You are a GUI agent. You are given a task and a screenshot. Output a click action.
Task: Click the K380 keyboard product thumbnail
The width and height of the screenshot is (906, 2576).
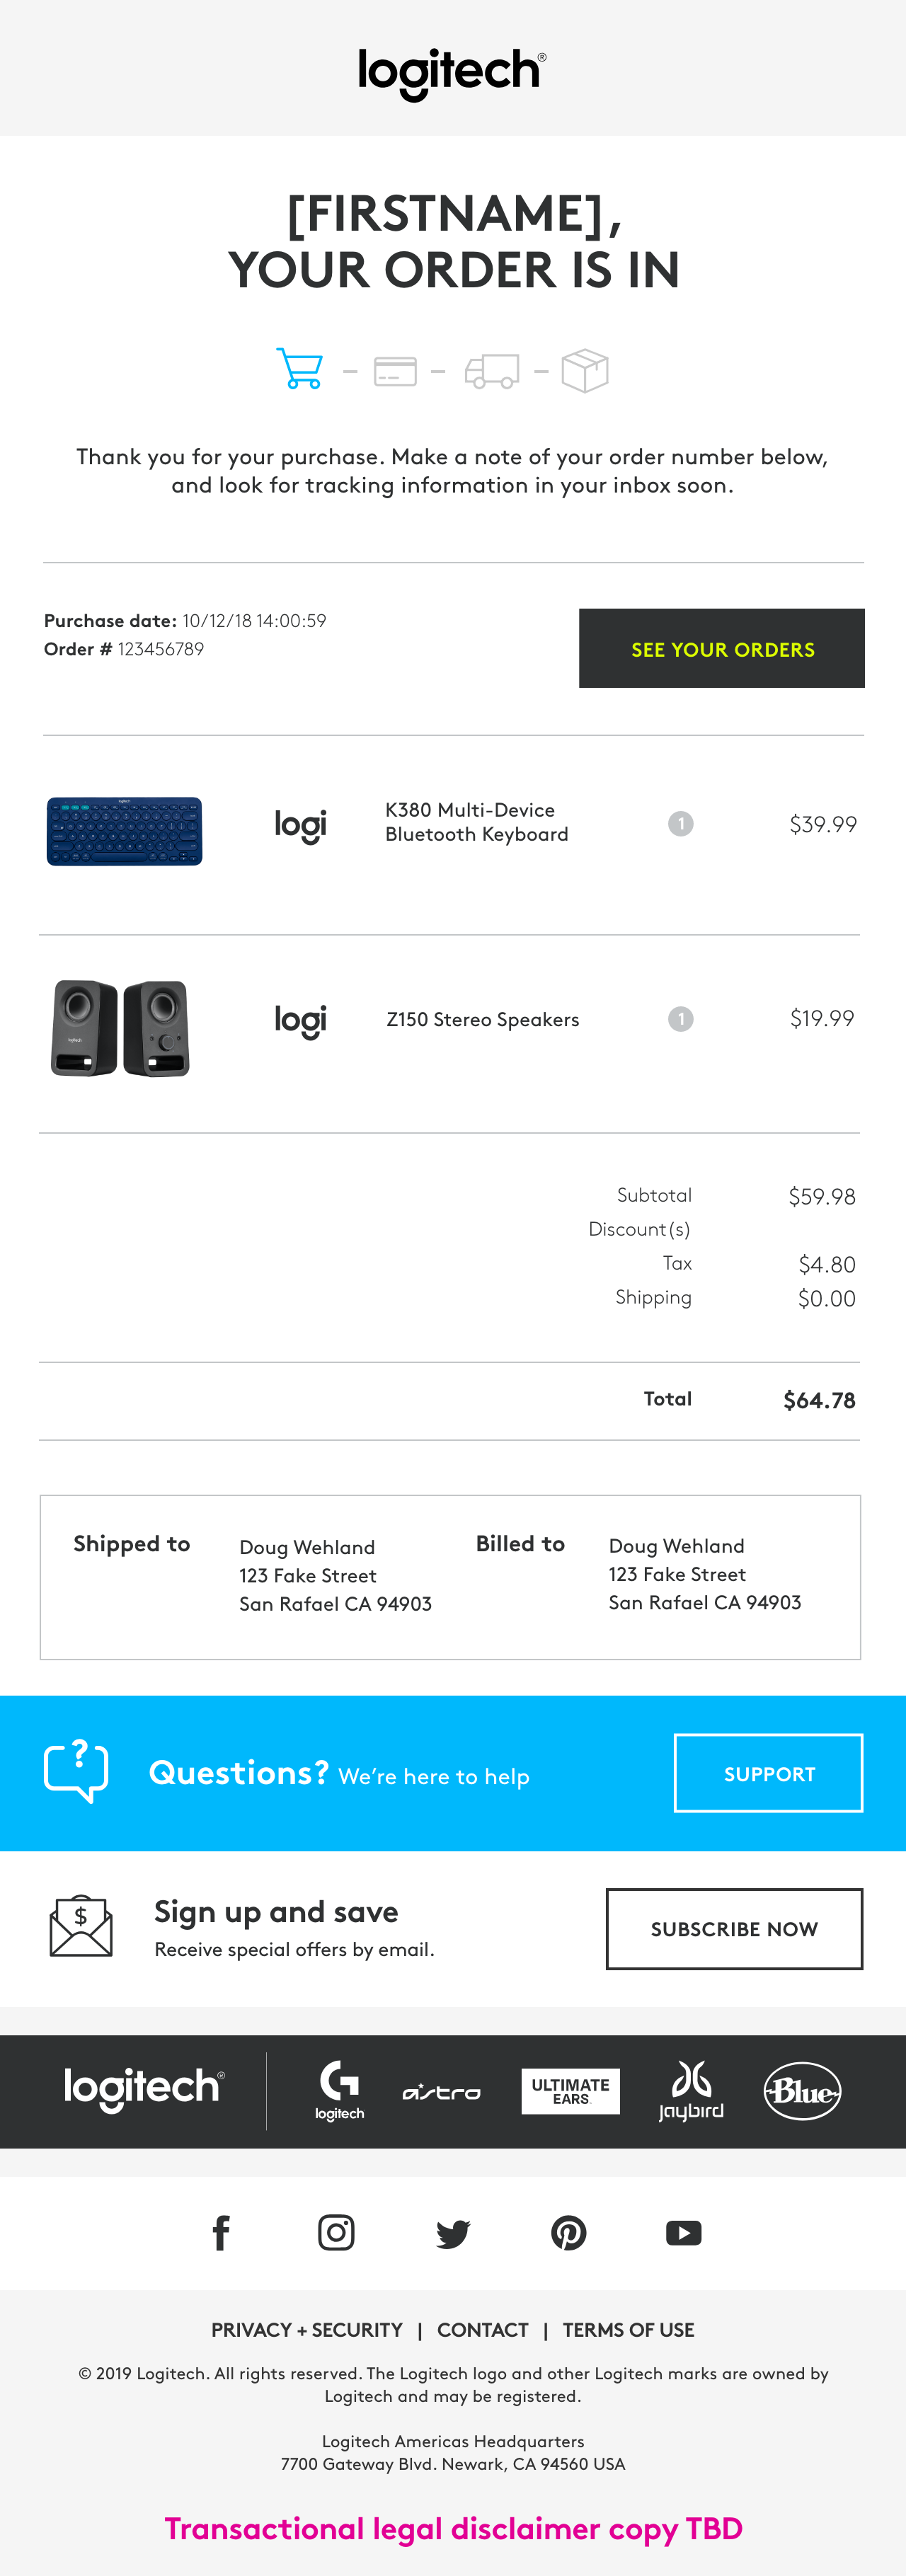(124, 831)
